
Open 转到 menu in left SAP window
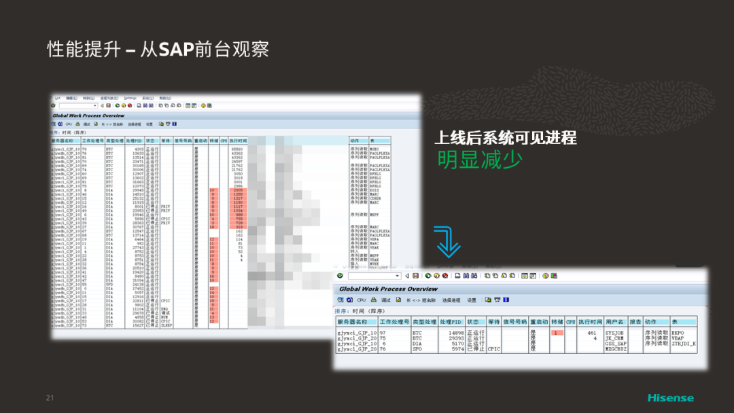pos(88,98)
